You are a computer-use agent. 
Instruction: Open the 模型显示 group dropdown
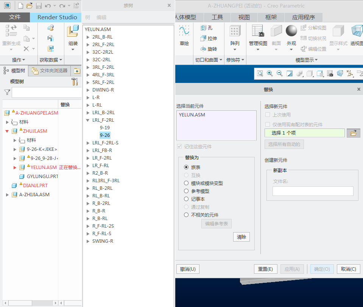pyautogui.click(x=307, y=60)
